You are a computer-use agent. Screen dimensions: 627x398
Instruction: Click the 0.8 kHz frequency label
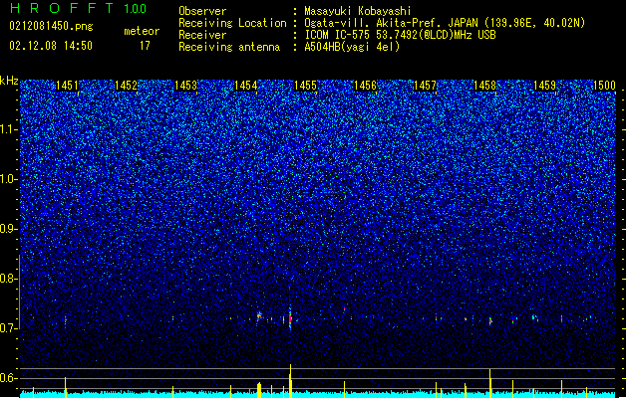click(x=9, y=279)
